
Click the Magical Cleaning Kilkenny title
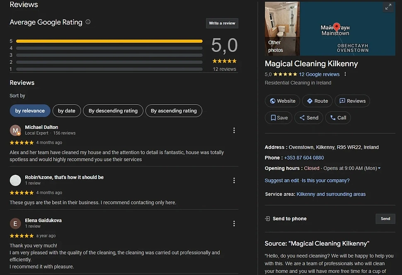pos(311,63)
